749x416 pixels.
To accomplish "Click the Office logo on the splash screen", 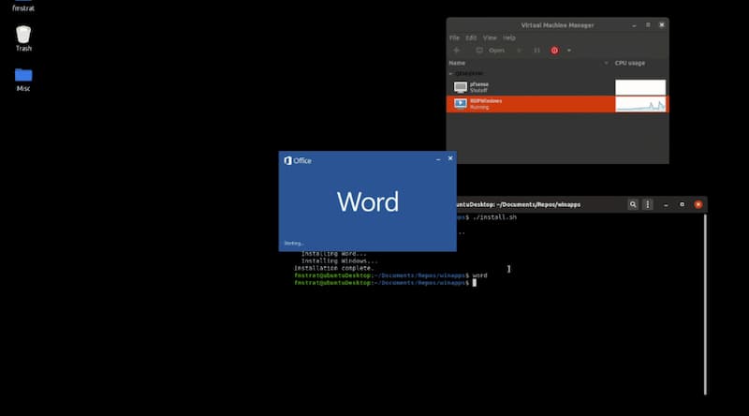I will click(x=298, y=160).
